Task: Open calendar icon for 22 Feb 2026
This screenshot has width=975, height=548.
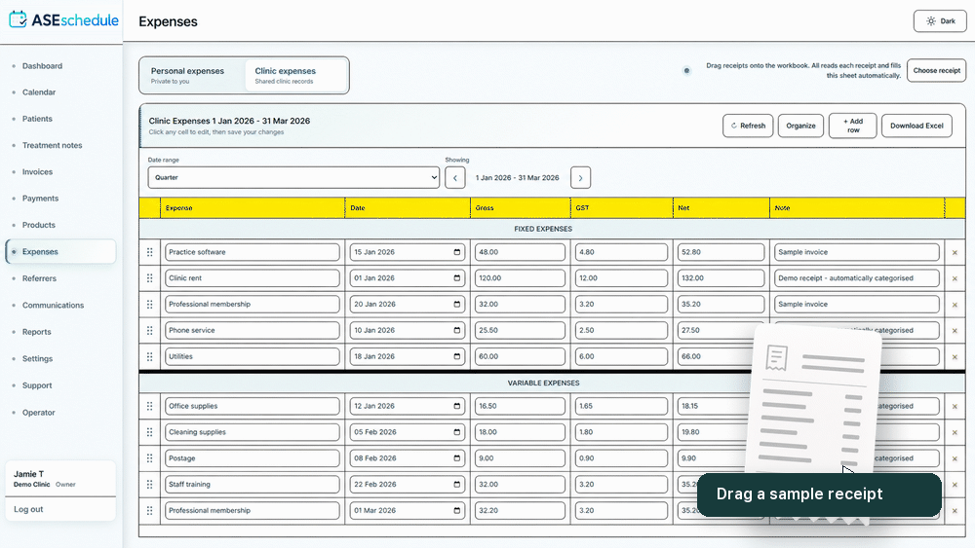Action: (x=457, y=484)
